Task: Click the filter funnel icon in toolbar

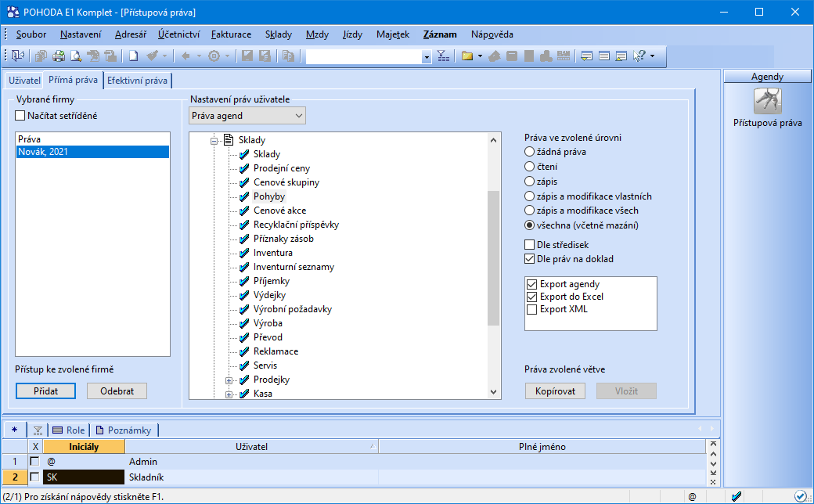Action: pyautogui.click(x=443, y=56)
